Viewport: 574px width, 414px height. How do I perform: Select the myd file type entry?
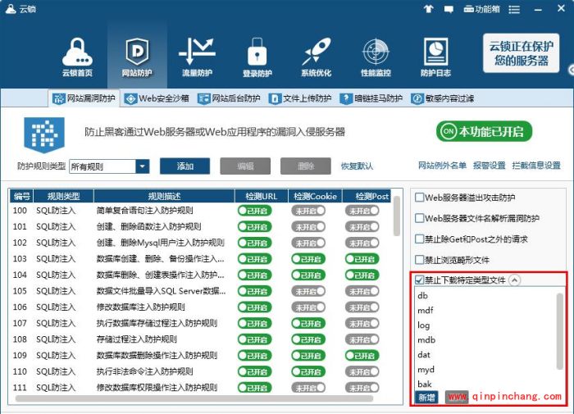[x=426, y=370]
